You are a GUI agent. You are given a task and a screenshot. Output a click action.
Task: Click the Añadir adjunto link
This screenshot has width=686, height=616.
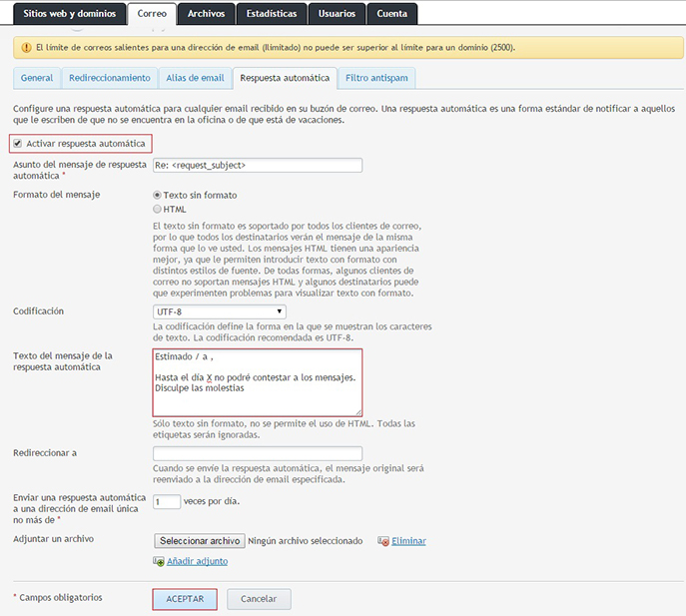pyautogui.click(x=197, y=561)
